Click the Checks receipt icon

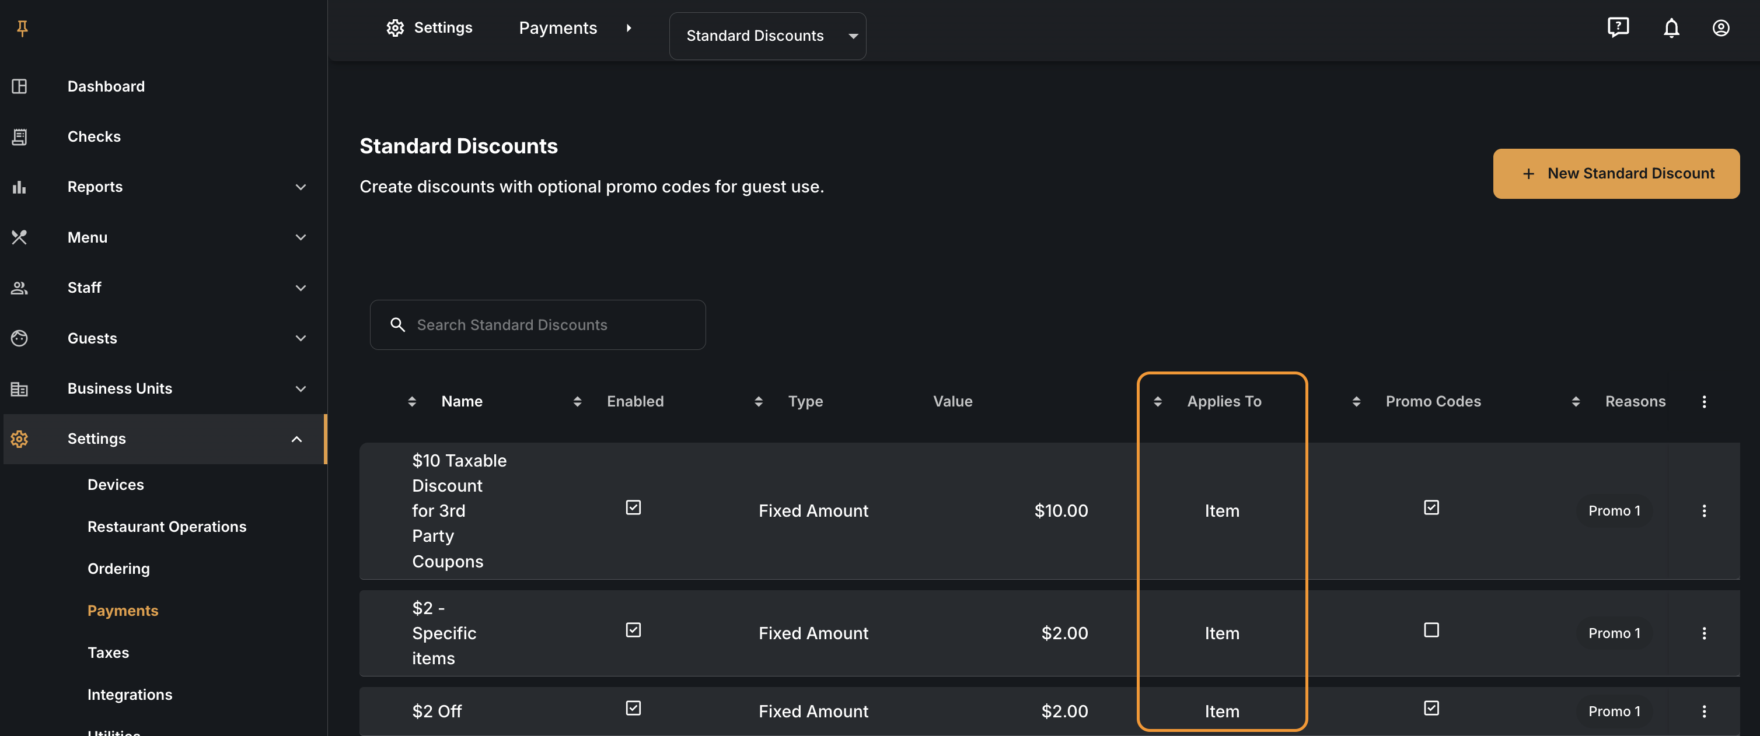click(19, 136)
